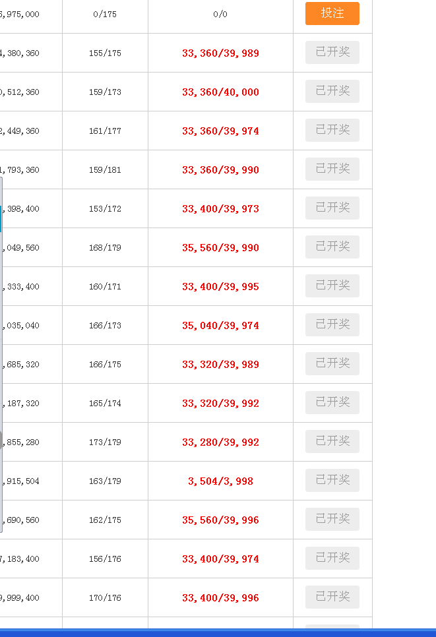Click the red 33,360/40,000 amount

click(x=220, y=92)
